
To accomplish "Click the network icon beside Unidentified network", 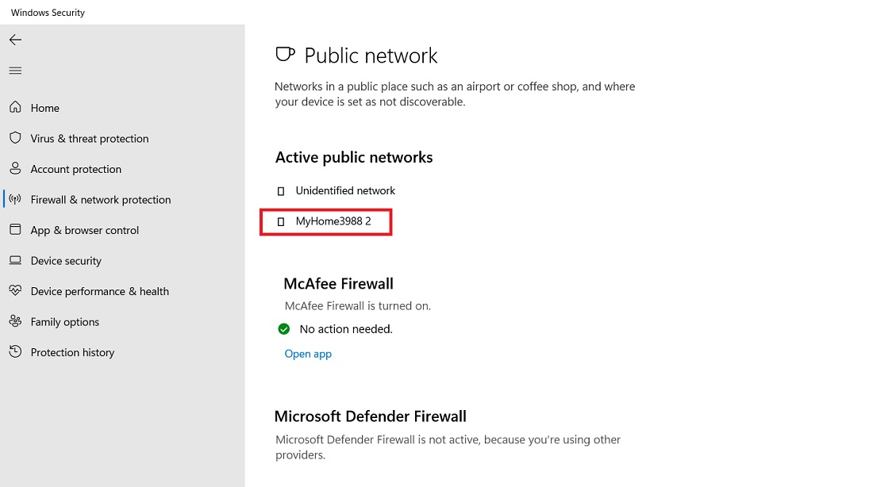I will click(279, 190).
